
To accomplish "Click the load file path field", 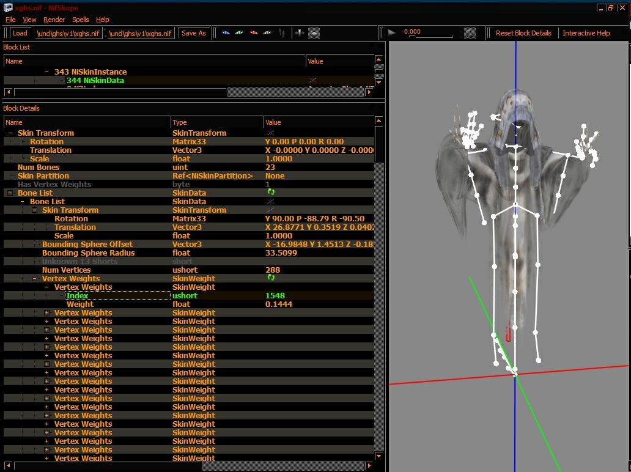I will coord(68,34).
